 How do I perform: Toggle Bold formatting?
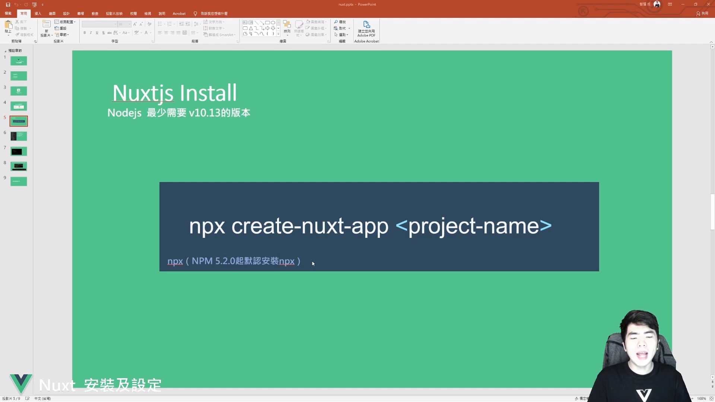pos(85,33)
